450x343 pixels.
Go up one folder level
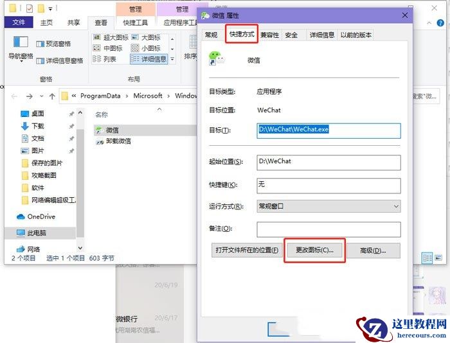click(52, 96)
